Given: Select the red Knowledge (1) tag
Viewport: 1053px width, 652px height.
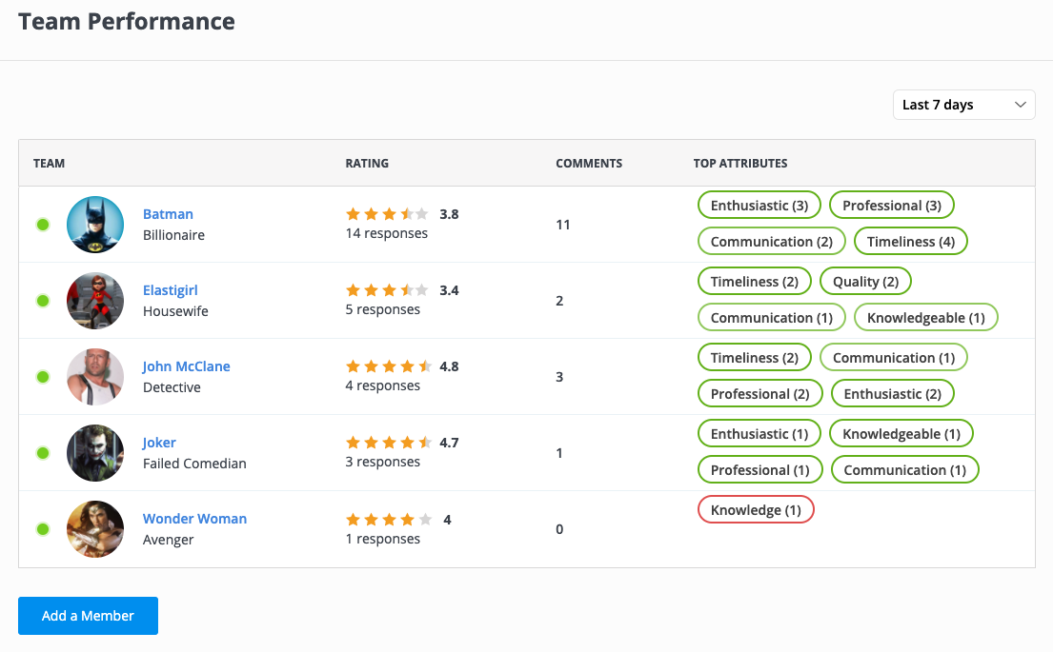Looking at the screenshot, I should point(756,510).
